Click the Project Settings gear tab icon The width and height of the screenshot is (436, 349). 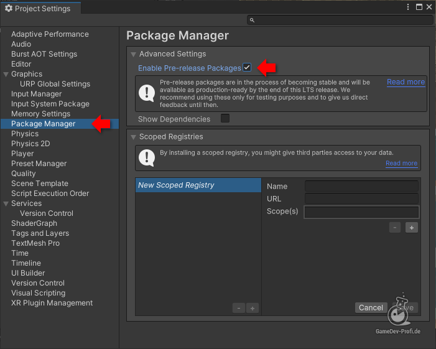tap(9, 9)
